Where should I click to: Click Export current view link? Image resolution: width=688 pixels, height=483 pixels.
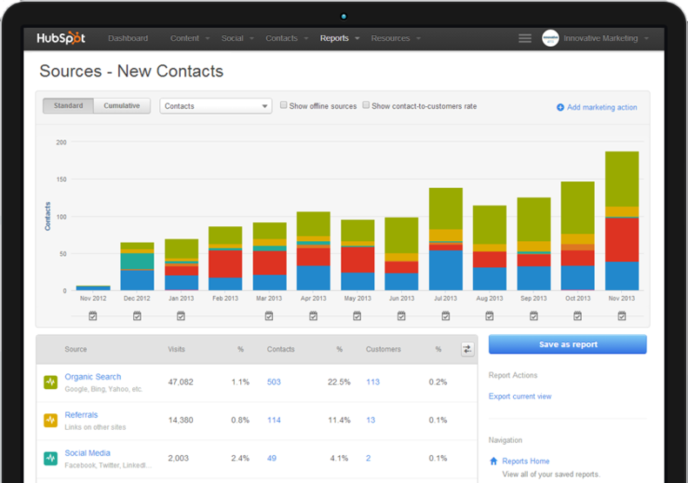[520, 396]
